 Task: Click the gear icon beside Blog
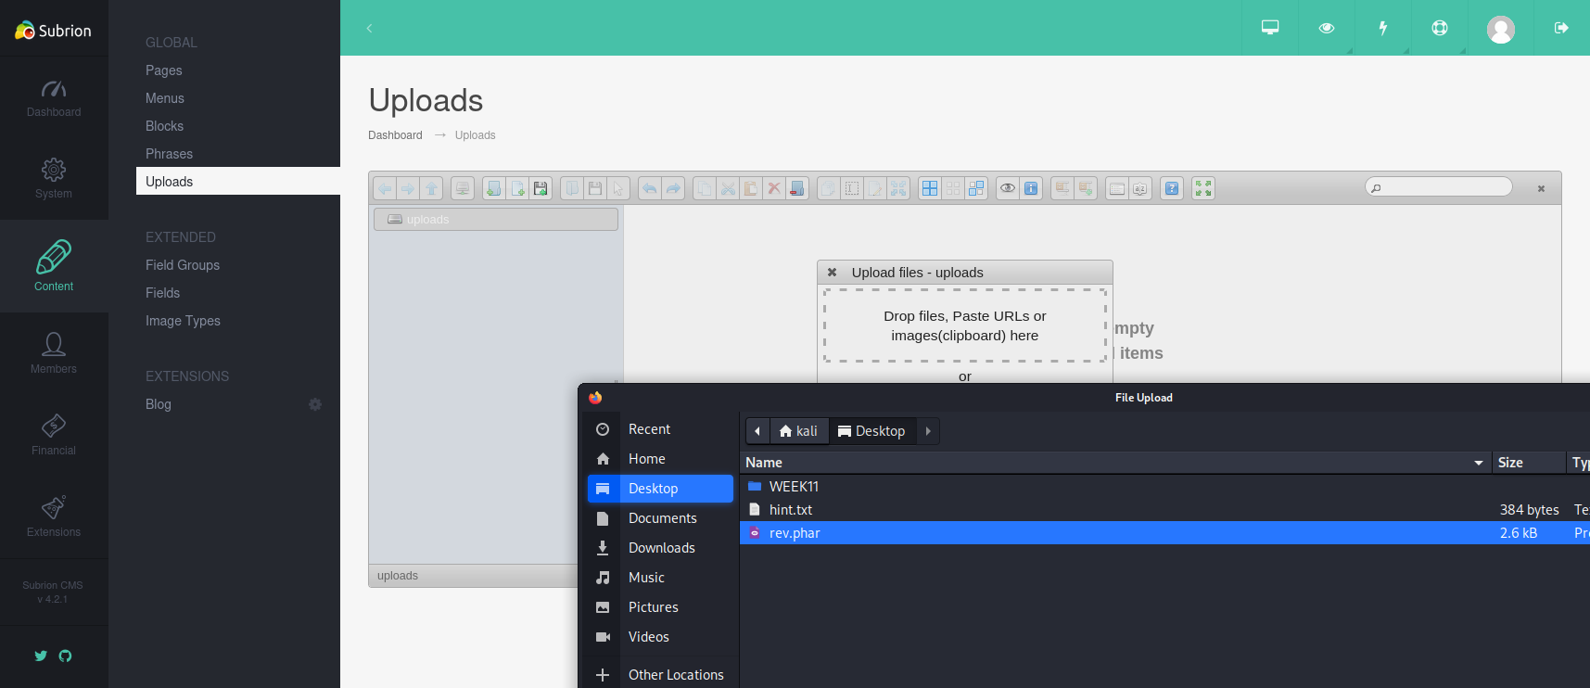[315, 404]
